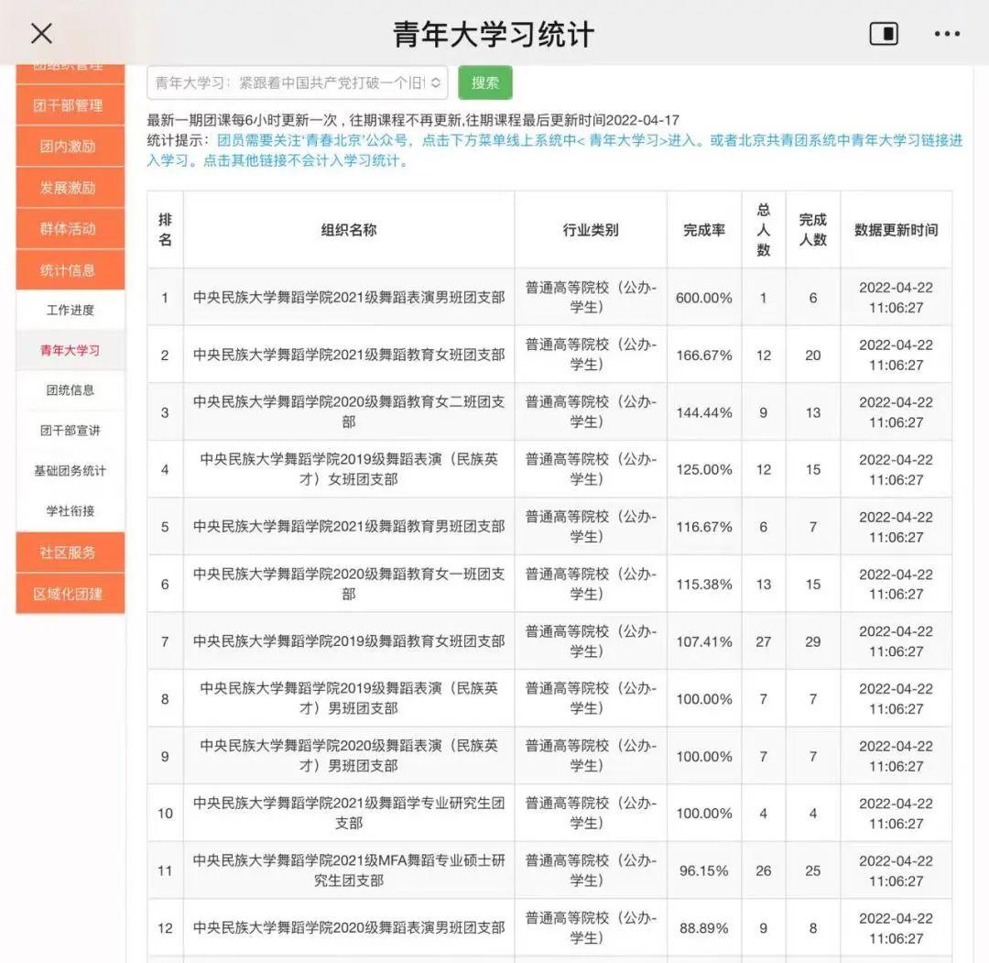Select 工作进度 in the sidebar
The image size is (989, 963).
(x=70, y=310)
